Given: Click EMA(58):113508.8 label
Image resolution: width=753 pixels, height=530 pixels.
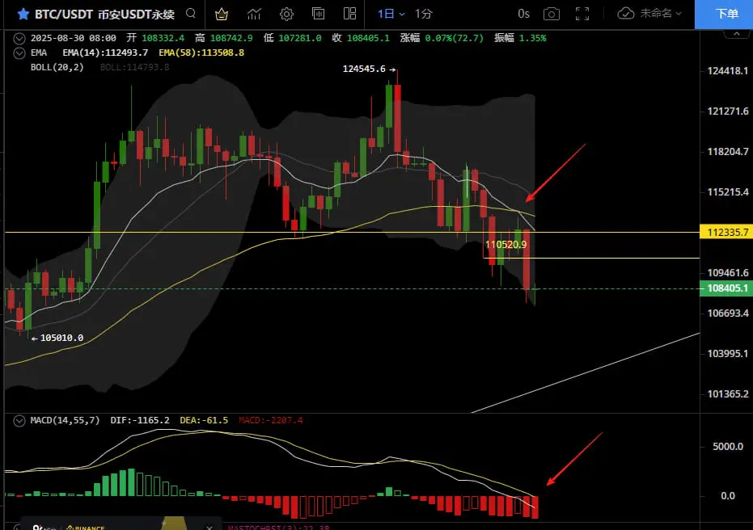Looking at the screenshot, I should pos(201,53).
